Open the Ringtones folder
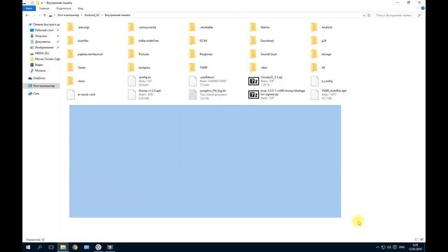 tap(201, 54)
